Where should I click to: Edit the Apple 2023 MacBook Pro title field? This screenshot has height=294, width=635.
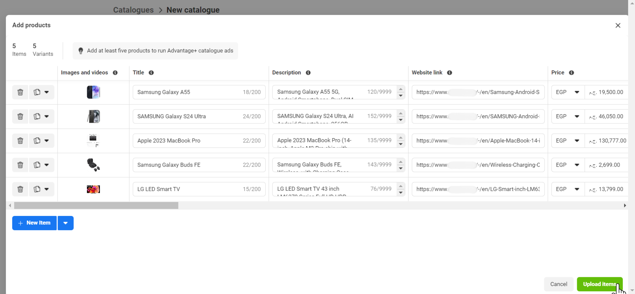199,141
